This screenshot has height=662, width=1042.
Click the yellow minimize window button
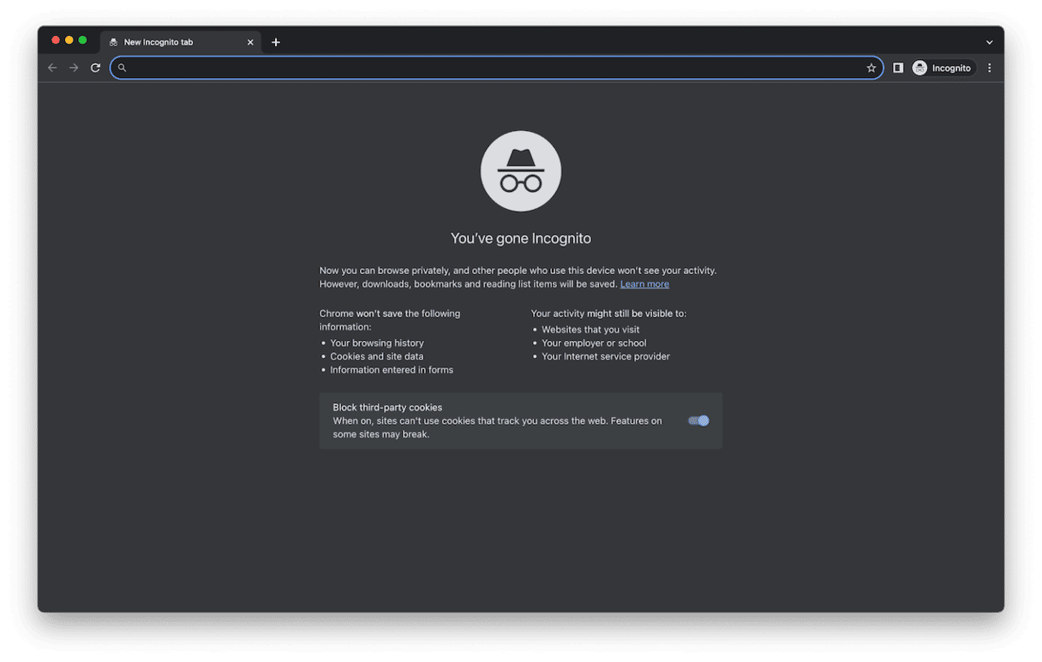tap(69, 40)
